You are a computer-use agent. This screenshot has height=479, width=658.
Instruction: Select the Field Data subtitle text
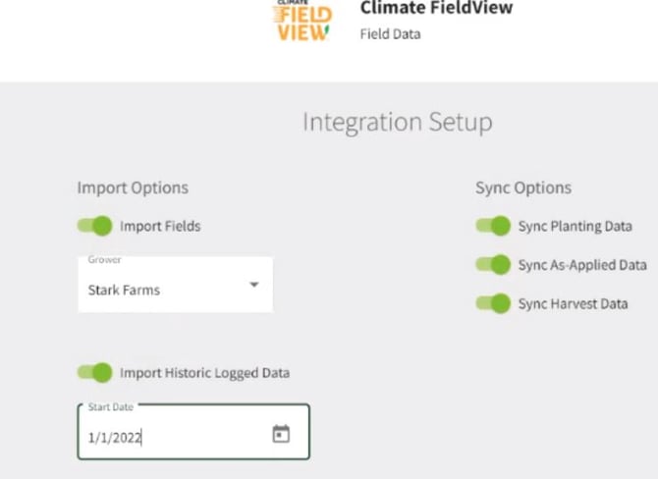[x=390, y=34]
